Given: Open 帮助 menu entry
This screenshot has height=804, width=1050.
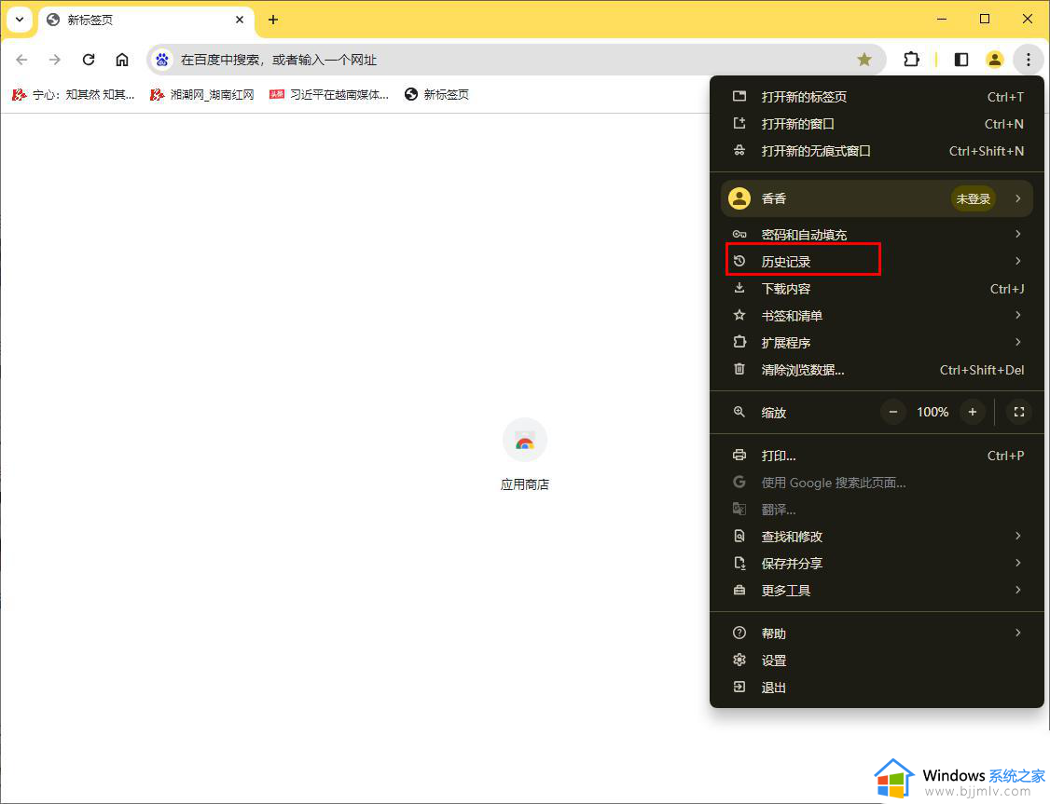Looking at the screenshot, I should (x=877, y=633).
